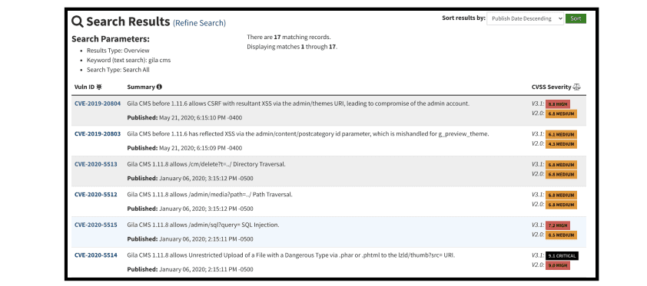Open CVE-2019-20803 vulnerability entry

click(x=98, y=133)
